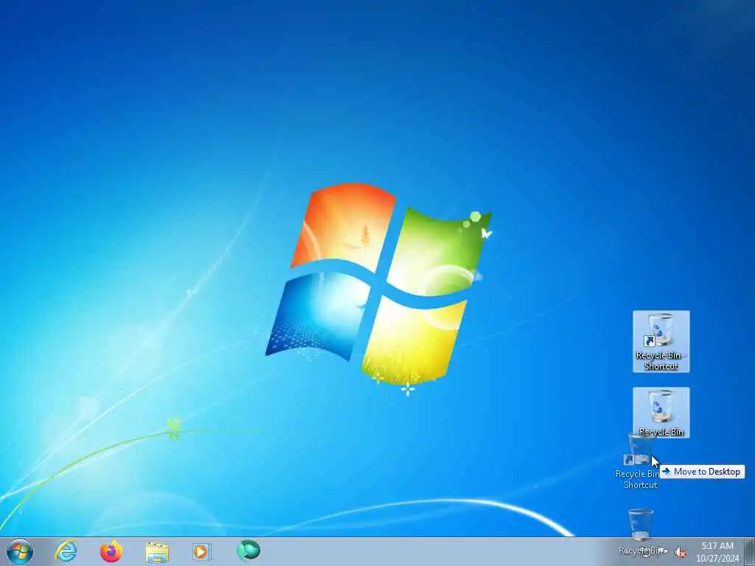Launch Internet Explorer from the taskbar
Screen dimensions: 755x566
[x=66, y=551]
